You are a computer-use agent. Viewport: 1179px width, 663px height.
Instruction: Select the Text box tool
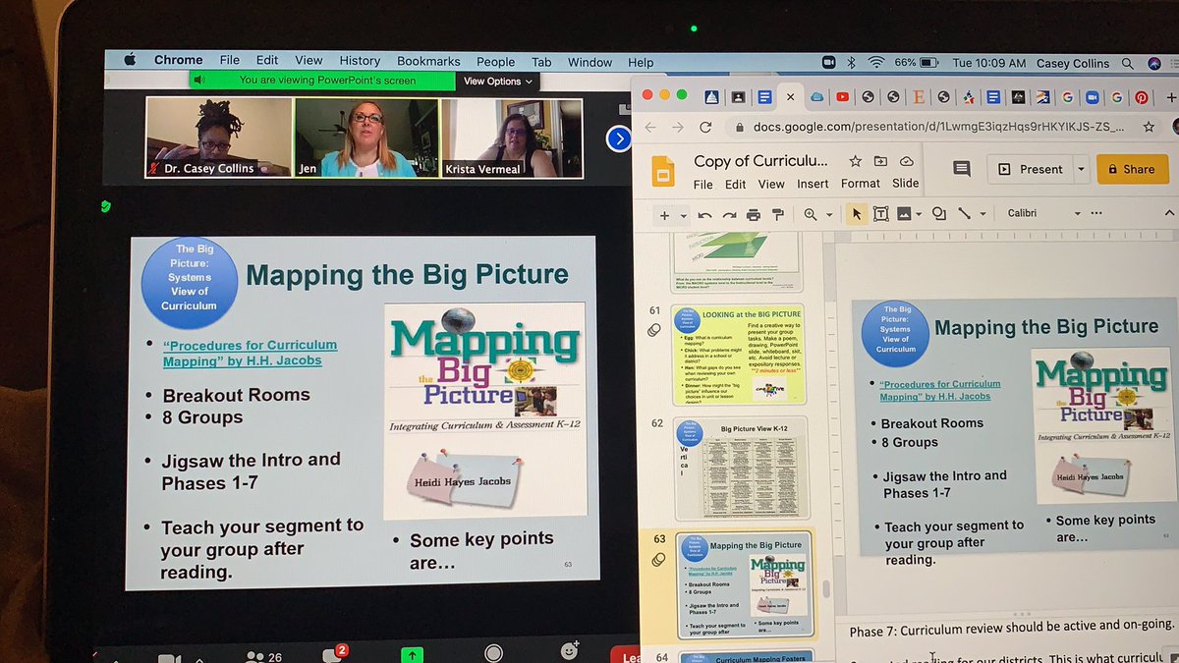[x=881, y=213]
